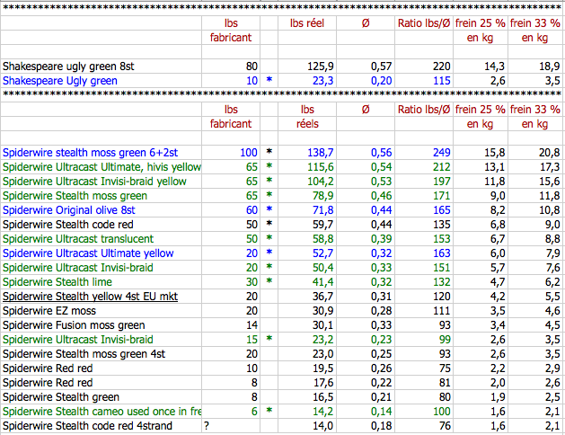Screen dimensions: 565x435
Task: Select the asterisk in Spiderwire Original olive row
Action: pos(269,209)
